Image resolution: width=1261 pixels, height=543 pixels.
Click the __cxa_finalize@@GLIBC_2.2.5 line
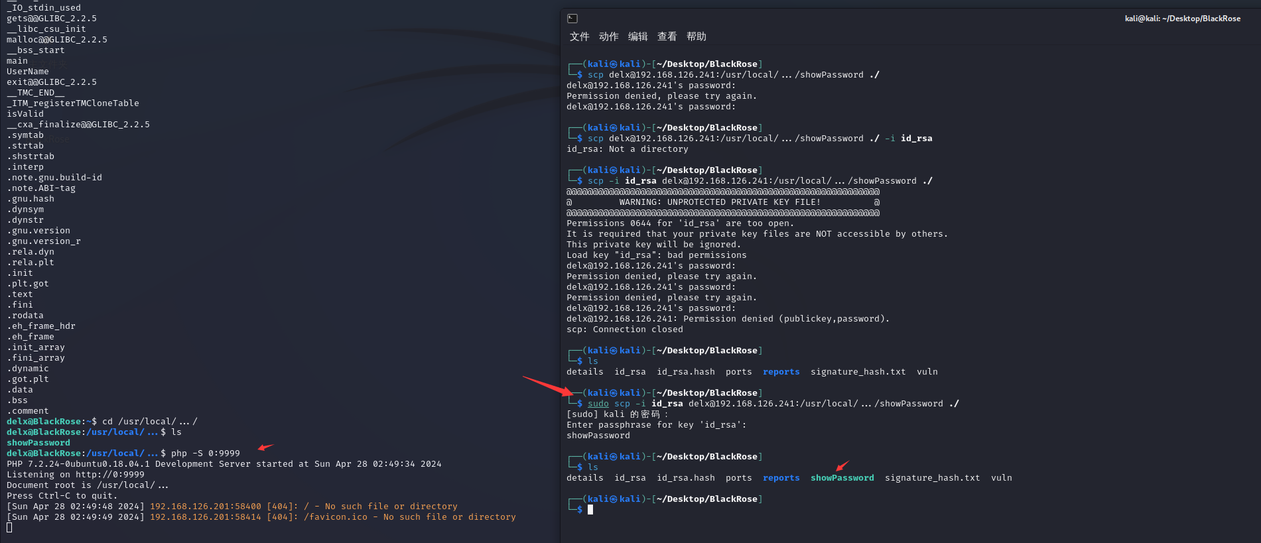click(78, 125)
